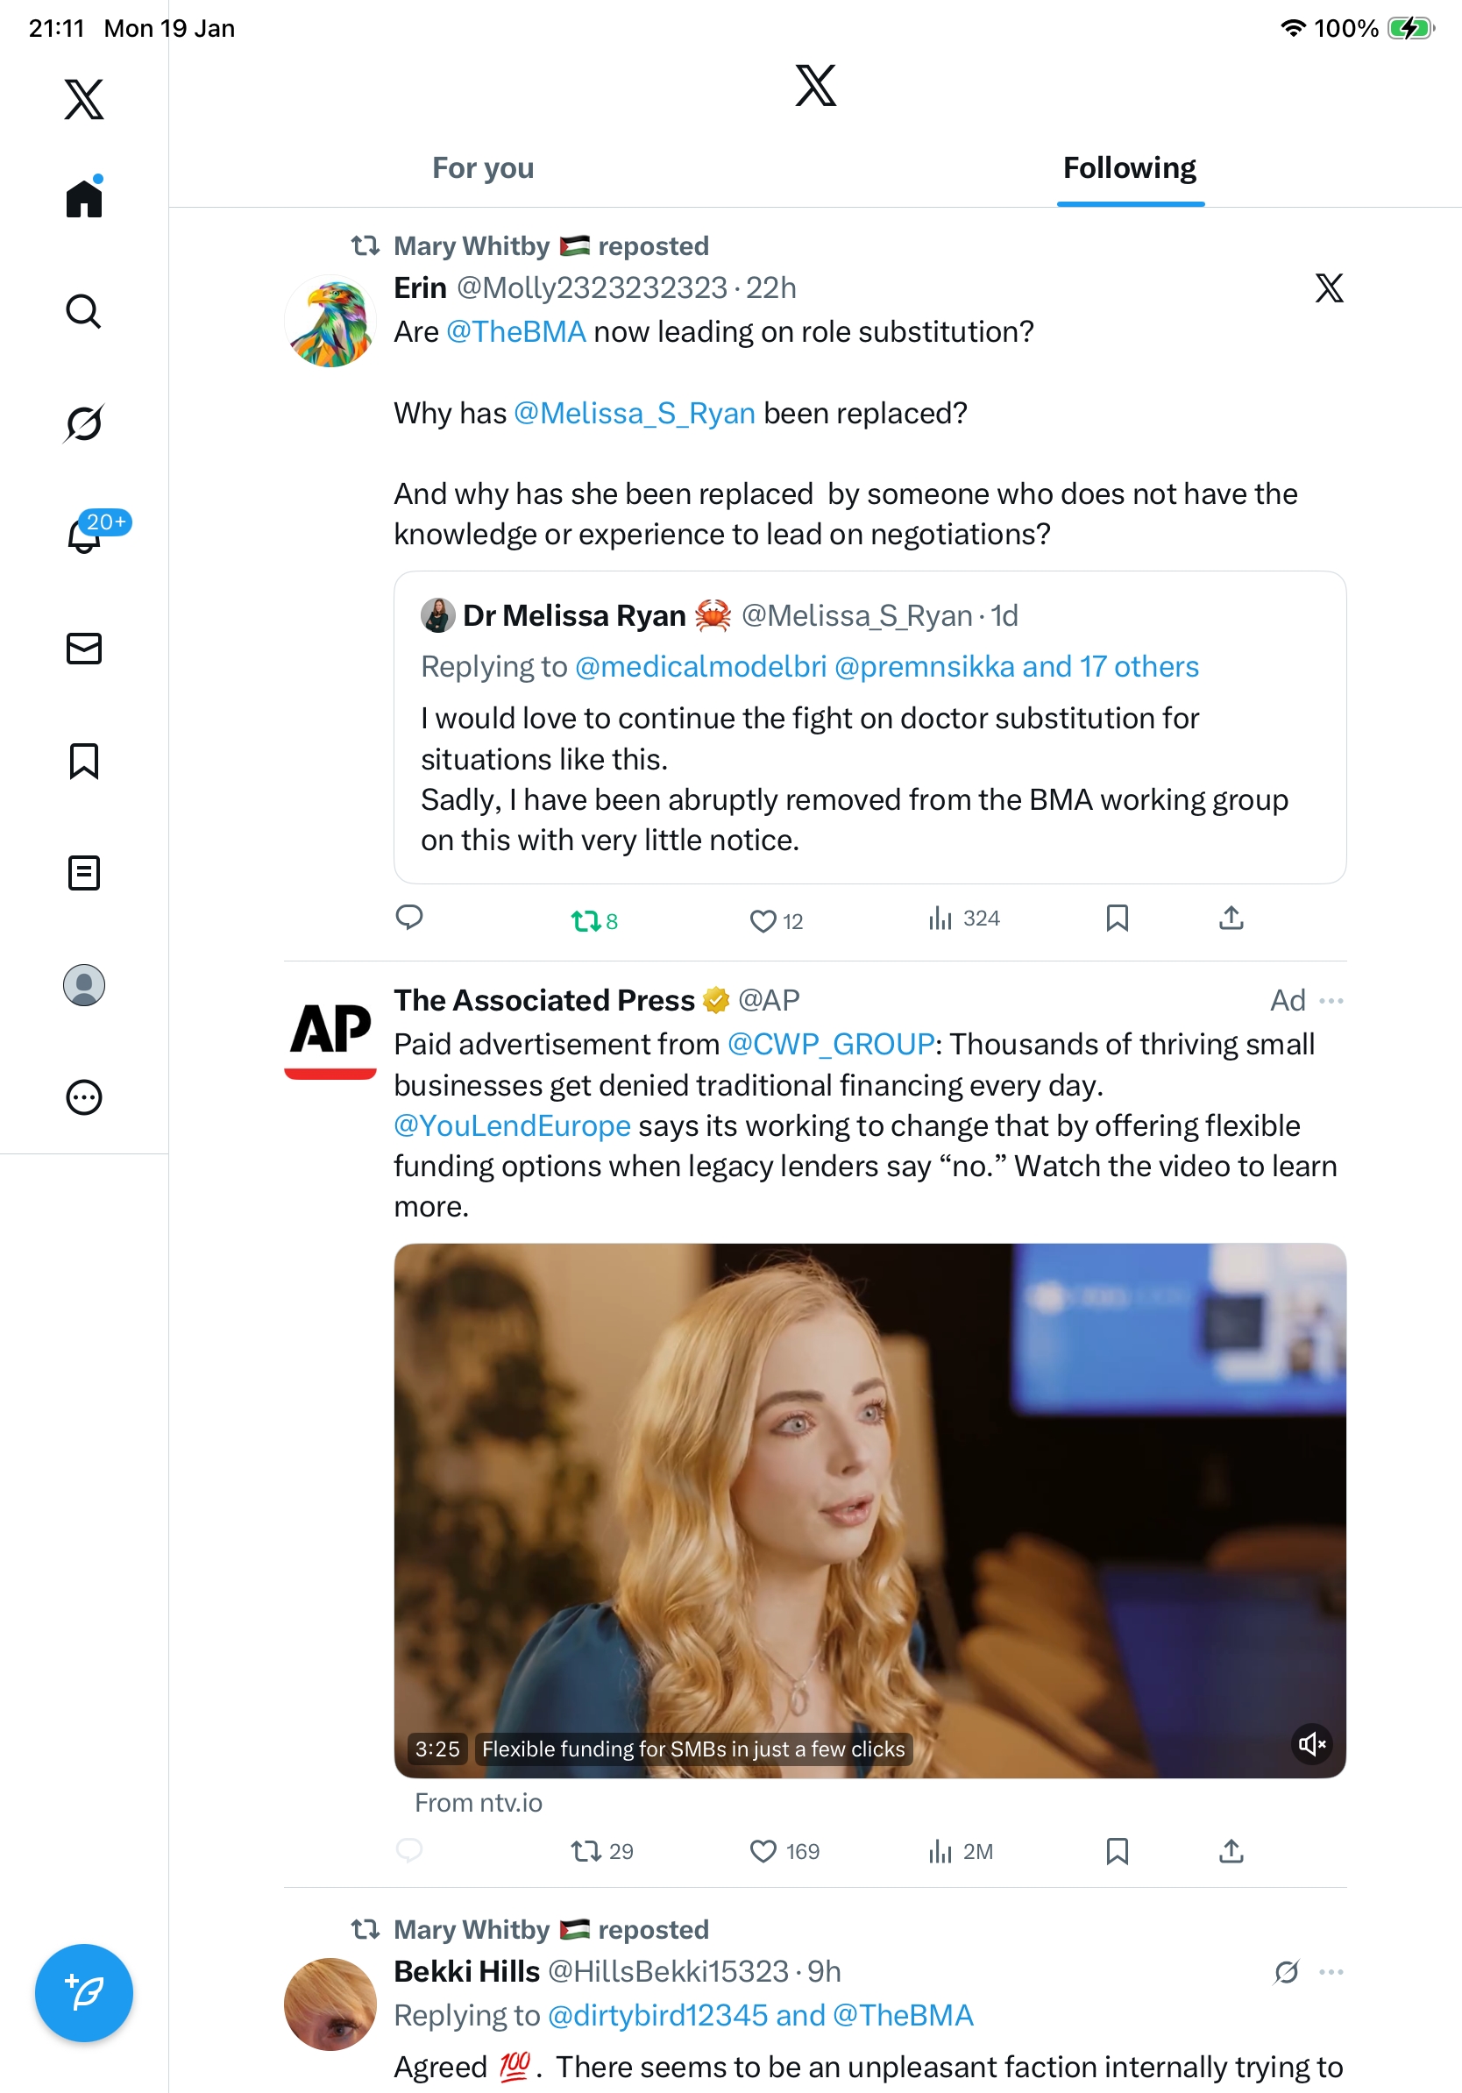Unmute the AP video

[x=1311, y=1744]
